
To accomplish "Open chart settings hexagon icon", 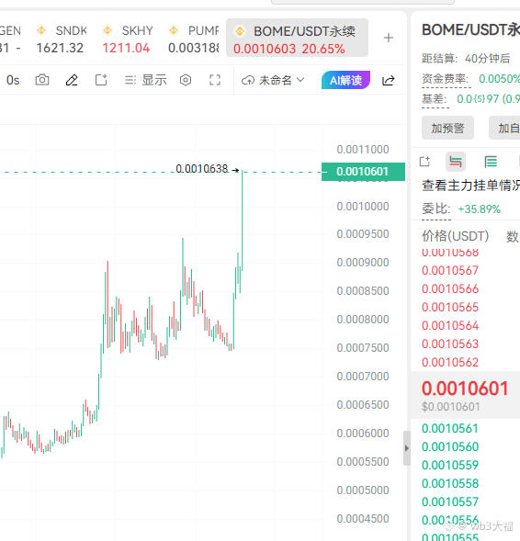I will coord(186,80).
